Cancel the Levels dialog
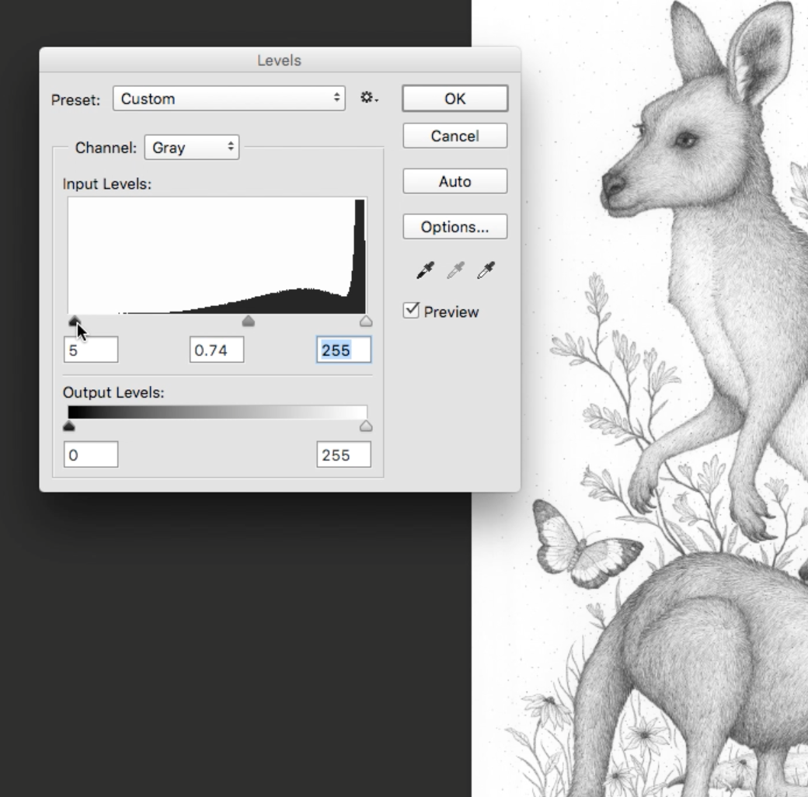The width and height of the screenshot is (808, 797). [x=455, y=136]
